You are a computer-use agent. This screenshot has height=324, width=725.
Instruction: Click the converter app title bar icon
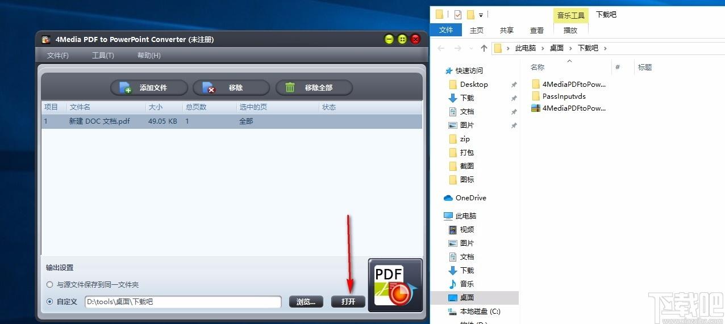[x=46, y=40]
